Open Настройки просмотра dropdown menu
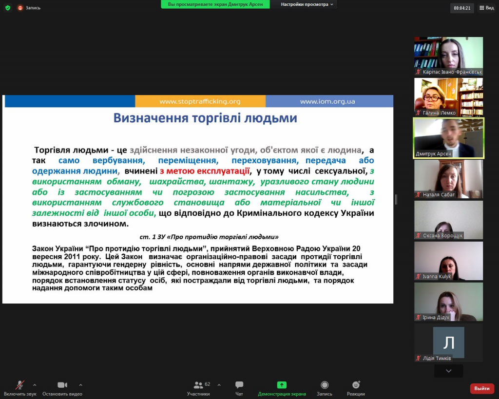The height and width of the screenshot is (399, 499). 307,4
